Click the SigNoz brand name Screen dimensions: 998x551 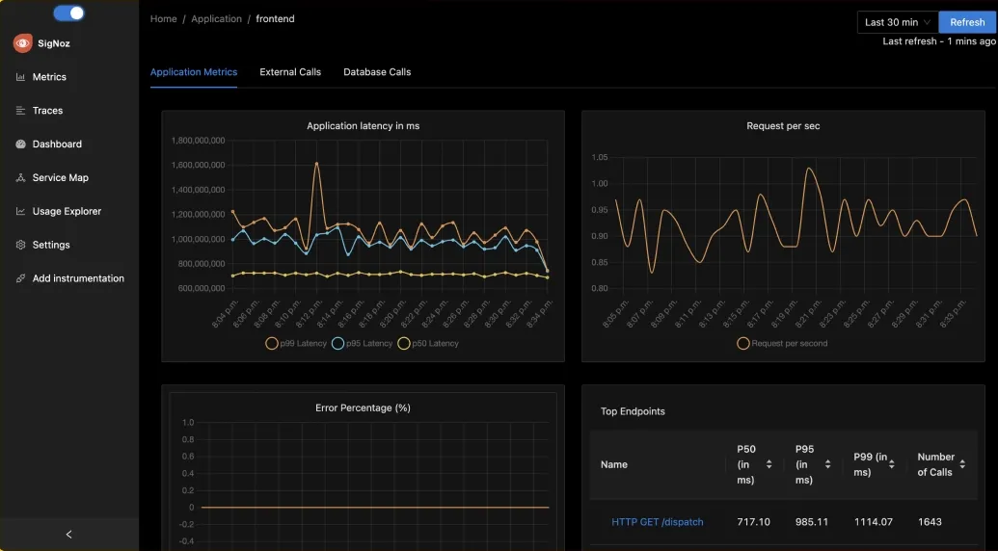[53, 44]
